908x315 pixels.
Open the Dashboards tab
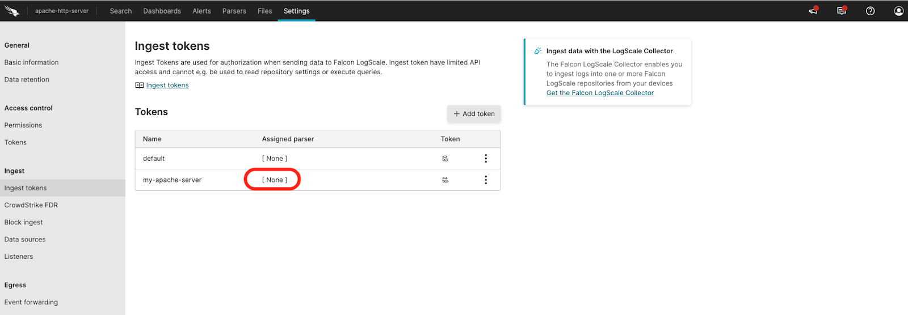click(x=162, y=11)
